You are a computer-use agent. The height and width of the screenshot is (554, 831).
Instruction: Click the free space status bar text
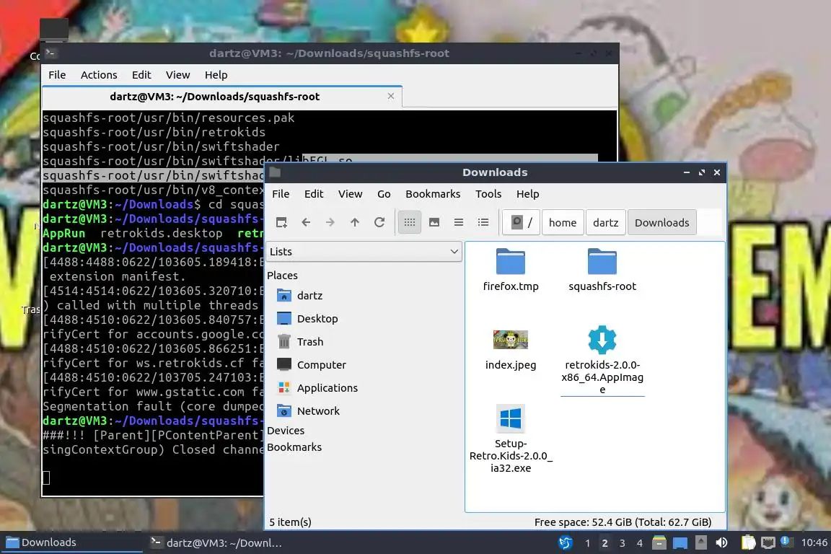pos(623,522)
